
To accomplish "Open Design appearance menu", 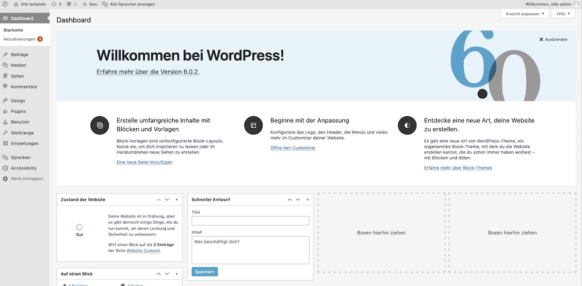I will [x=25, y=101].
